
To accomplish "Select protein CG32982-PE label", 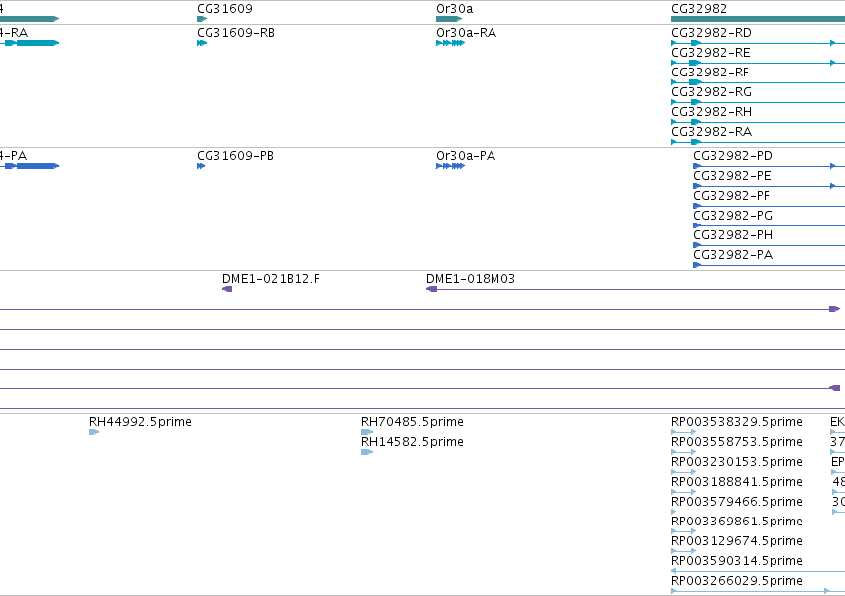I will 733,176.
